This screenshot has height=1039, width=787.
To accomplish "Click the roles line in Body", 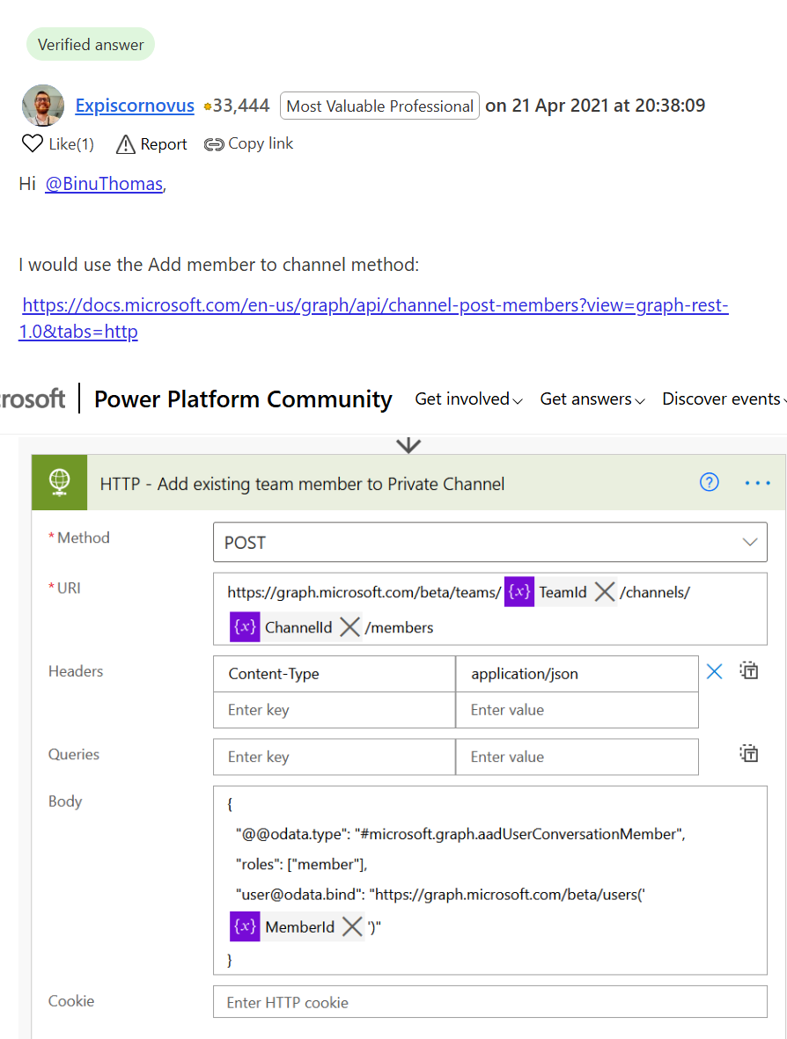I will [302, 864].
